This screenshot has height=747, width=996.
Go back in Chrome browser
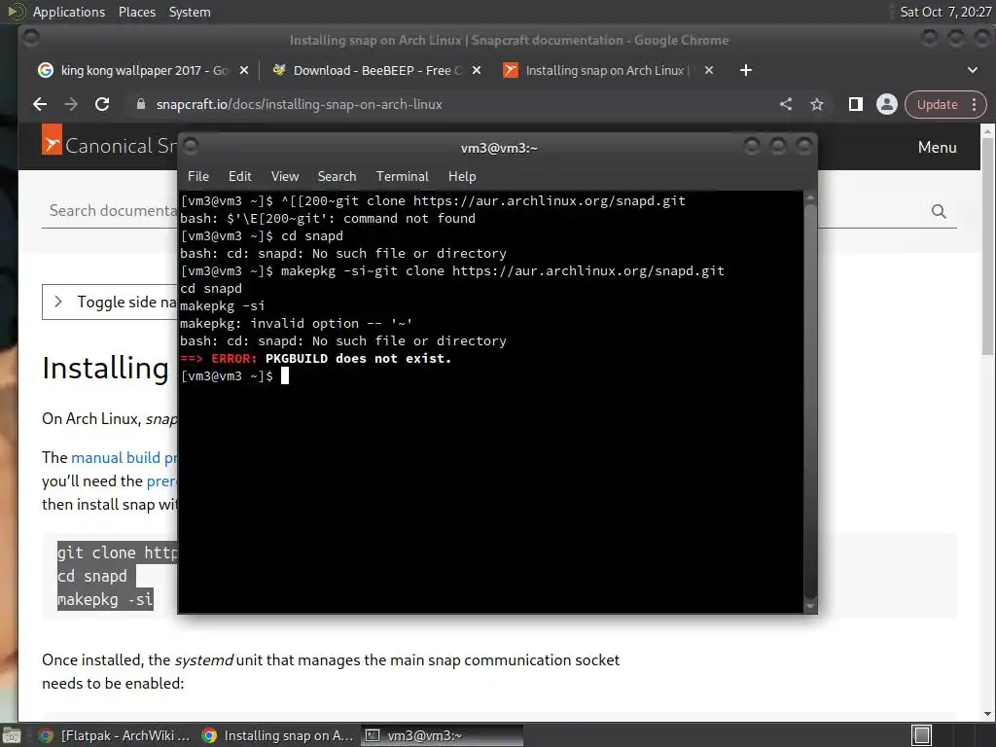click(x=40, y=104)
